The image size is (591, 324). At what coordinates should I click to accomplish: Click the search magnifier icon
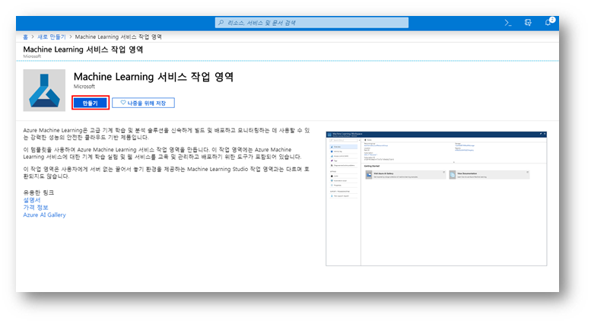tap(221, 23)
